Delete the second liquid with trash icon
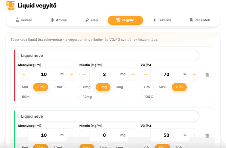Image resolution: width=226 pixels, height=148 pixels. pos(207,136)
